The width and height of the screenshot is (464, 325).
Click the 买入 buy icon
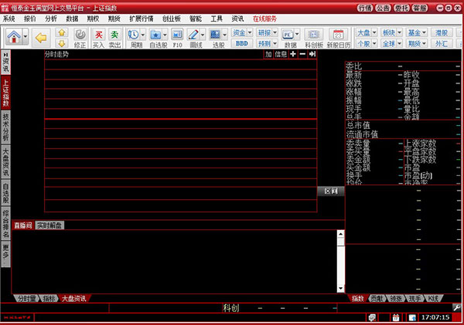(99, 36)
